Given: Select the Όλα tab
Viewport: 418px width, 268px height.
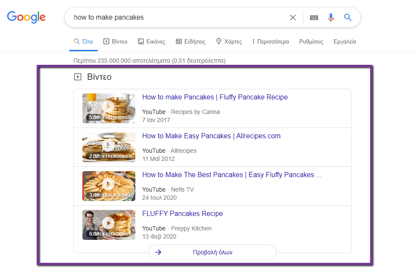Looking at the screenshot, I should (83, 41).
